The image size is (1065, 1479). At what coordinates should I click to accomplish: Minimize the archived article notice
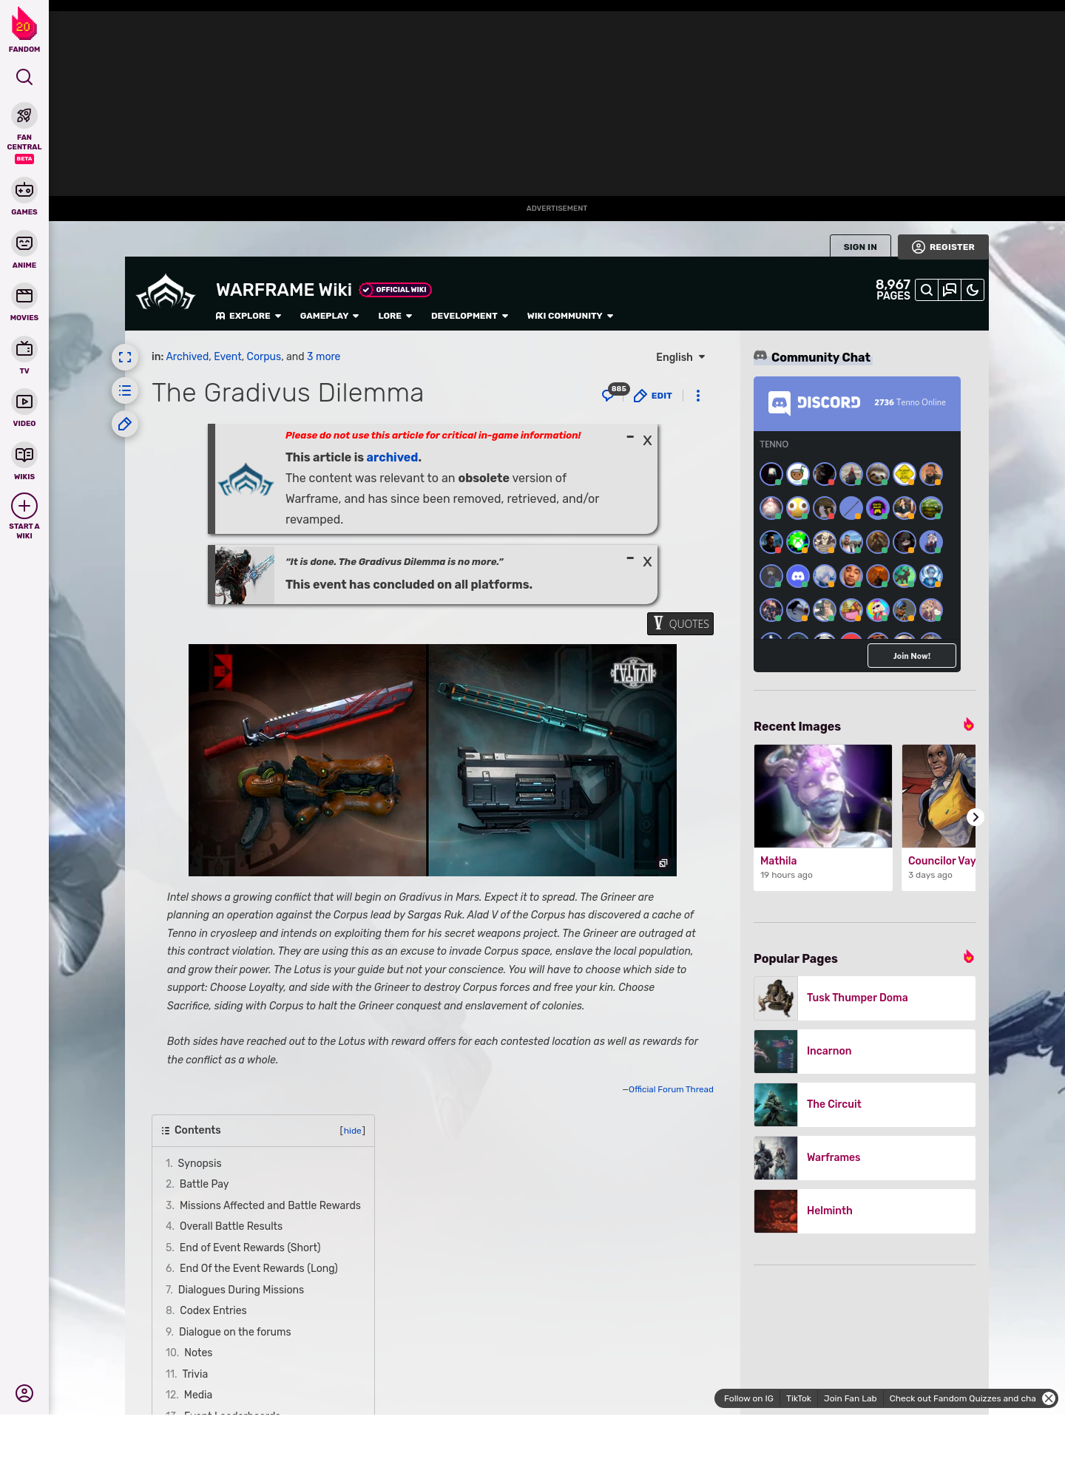coord(630,437)
